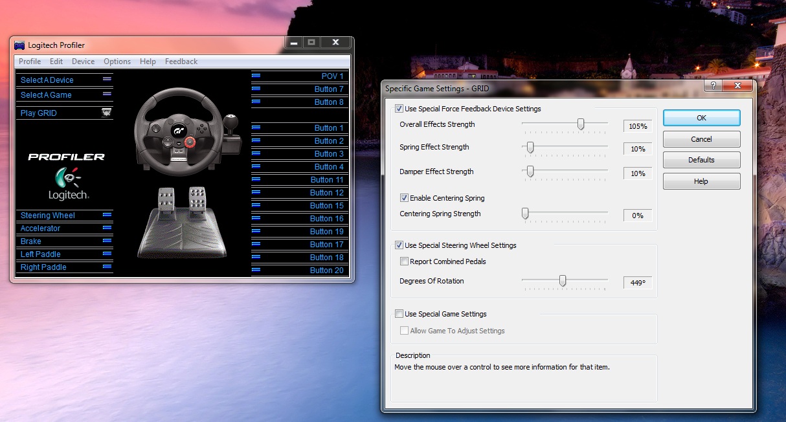Image resolution: width=786 pixels, height=422 pixels.
Task: Click the 105% overall effects value field
Action: (638, 126)
